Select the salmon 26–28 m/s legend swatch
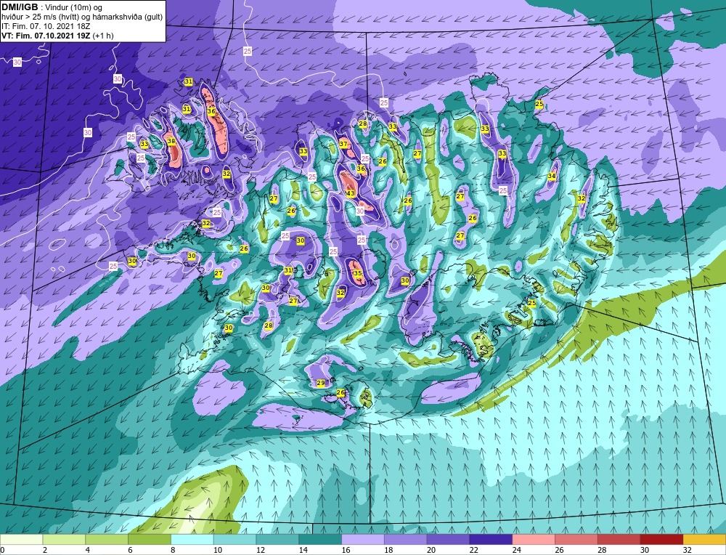This screenshot has width=726, height=555. 576,539
